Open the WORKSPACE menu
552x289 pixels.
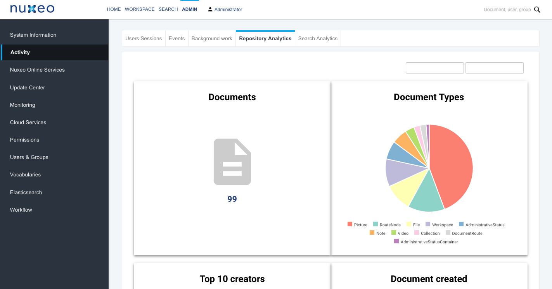click(140, 9)
